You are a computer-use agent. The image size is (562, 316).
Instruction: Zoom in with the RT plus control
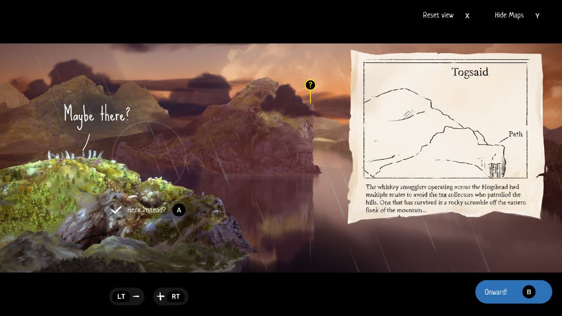(171, 297)
